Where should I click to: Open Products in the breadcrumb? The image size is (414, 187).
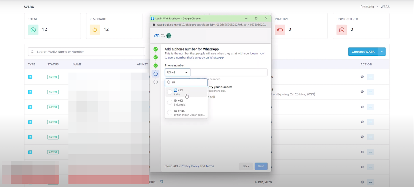coord(367,7)
